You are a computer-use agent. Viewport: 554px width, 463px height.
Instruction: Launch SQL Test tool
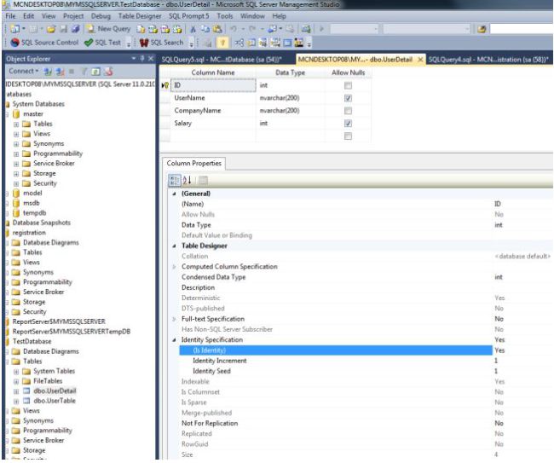click(x=103, y=43)
